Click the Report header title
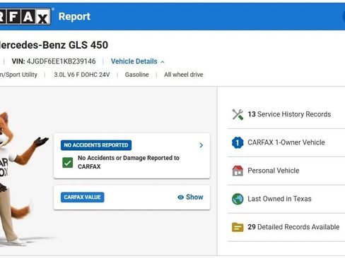 tap(74, 16)
